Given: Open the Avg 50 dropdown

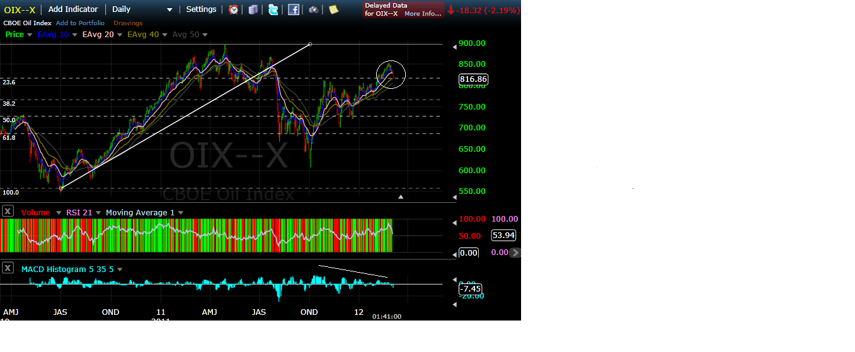Looking at the screenshot, I should point(205,35).
